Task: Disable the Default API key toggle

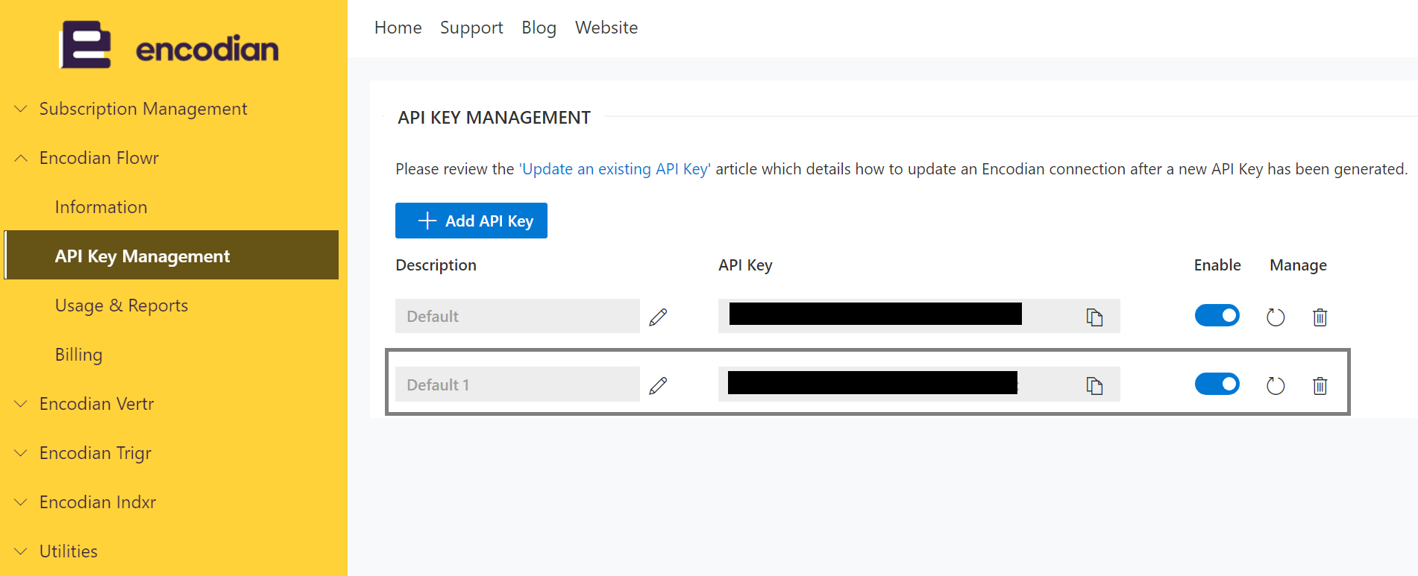Action: pyautogui.click(x=1217, y=315)
